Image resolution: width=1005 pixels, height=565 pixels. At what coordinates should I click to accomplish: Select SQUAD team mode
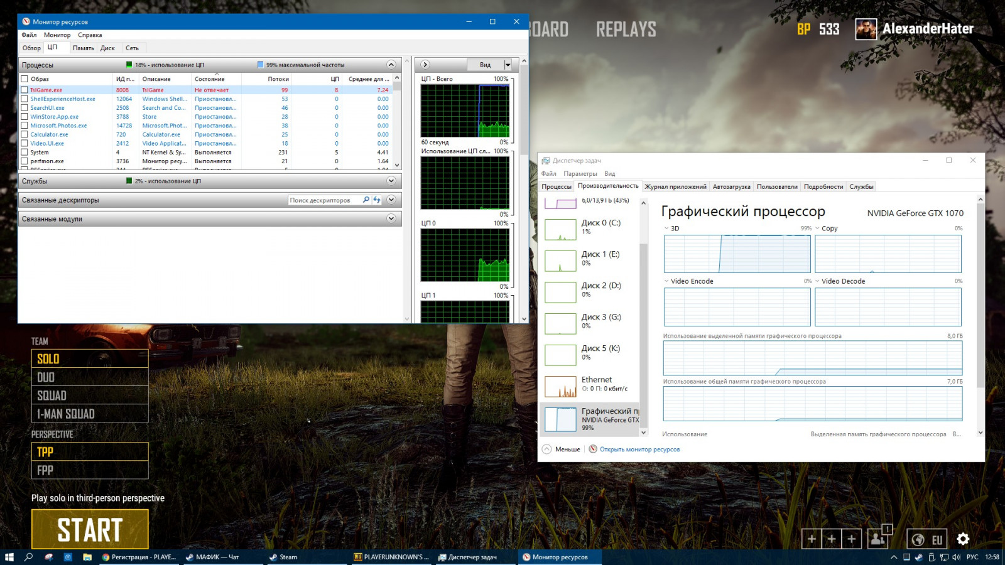coord(90,395)
